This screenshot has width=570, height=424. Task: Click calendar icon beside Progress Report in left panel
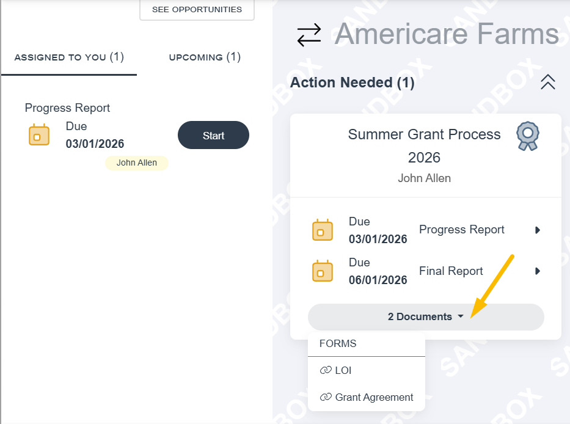[x=39, y=134]
